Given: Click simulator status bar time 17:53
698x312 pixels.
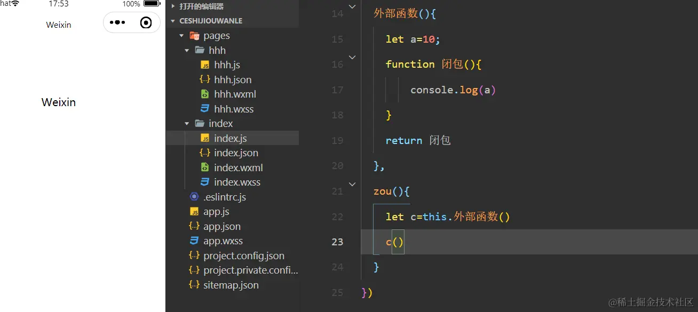Looking at the screenshot, I should pos(58,4).
